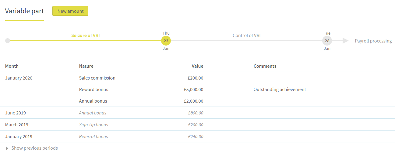Viewport: 395px width, 153px height.
Task: Open the June 2019 period row
Action: (x=197, y=113)
